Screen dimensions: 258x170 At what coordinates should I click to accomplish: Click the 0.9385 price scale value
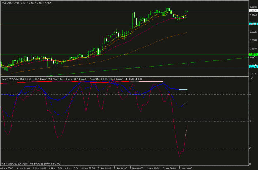point(253,7)
